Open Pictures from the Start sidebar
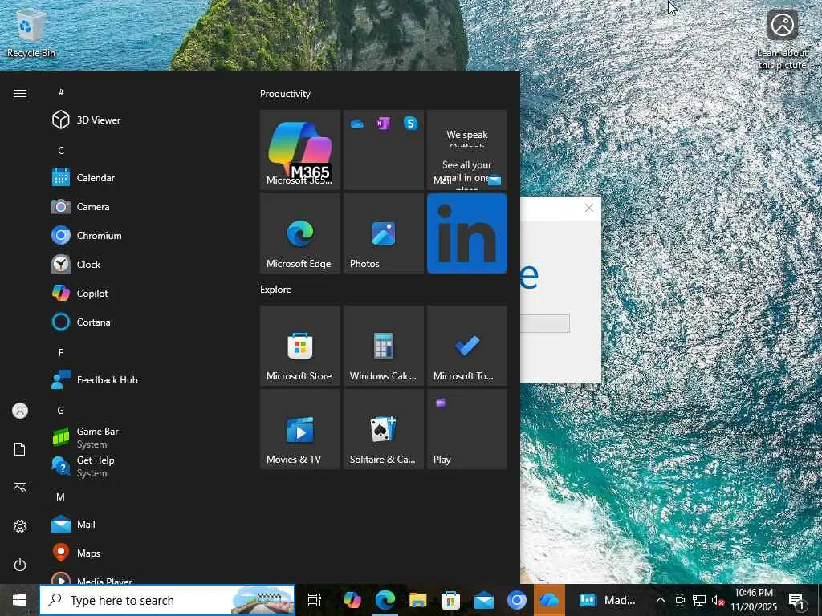 pos(20,488)
